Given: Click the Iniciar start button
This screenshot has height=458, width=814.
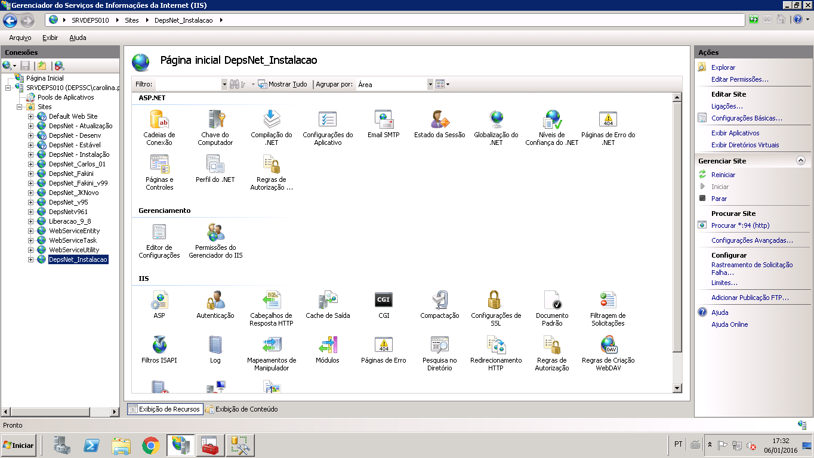Looking at the screenshot, I should [18, 445].
